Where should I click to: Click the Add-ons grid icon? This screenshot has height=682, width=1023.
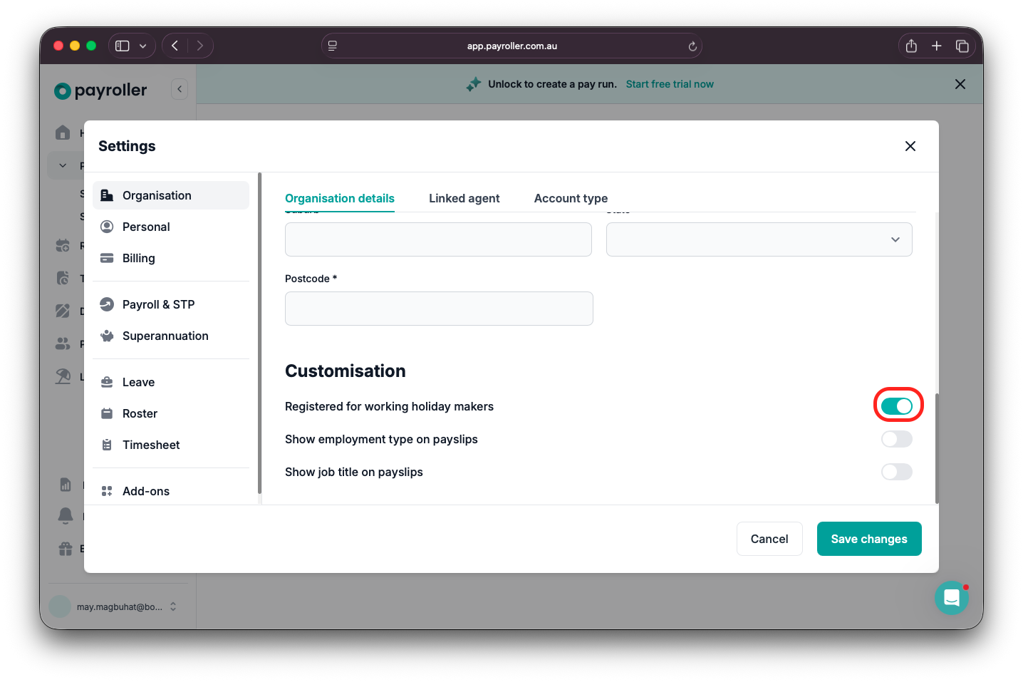(x=107, y=491)
